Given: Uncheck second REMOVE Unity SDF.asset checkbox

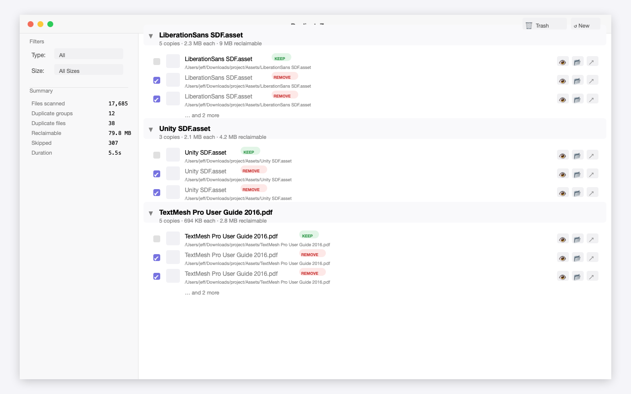Looking at the screenshot, I should [157, 193].
